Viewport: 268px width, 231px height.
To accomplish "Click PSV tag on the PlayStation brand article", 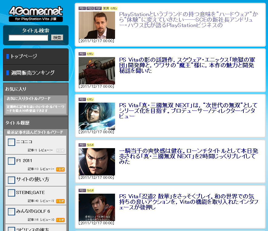I will (82, 8).
